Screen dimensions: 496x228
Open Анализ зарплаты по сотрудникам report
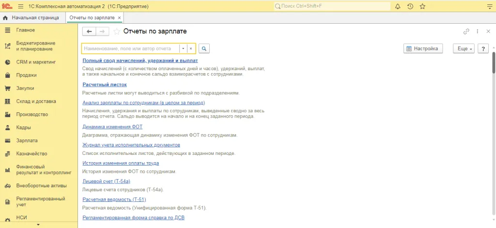(143, 103)
